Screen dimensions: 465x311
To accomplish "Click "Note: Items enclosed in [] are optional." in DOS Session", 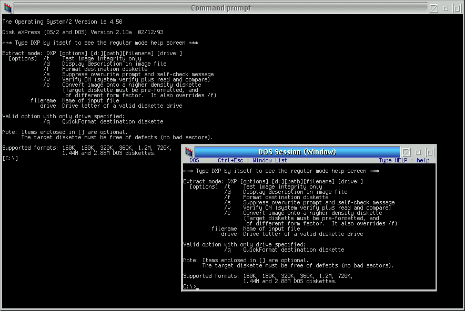I will pyautogui.click(x=246, y=261).
